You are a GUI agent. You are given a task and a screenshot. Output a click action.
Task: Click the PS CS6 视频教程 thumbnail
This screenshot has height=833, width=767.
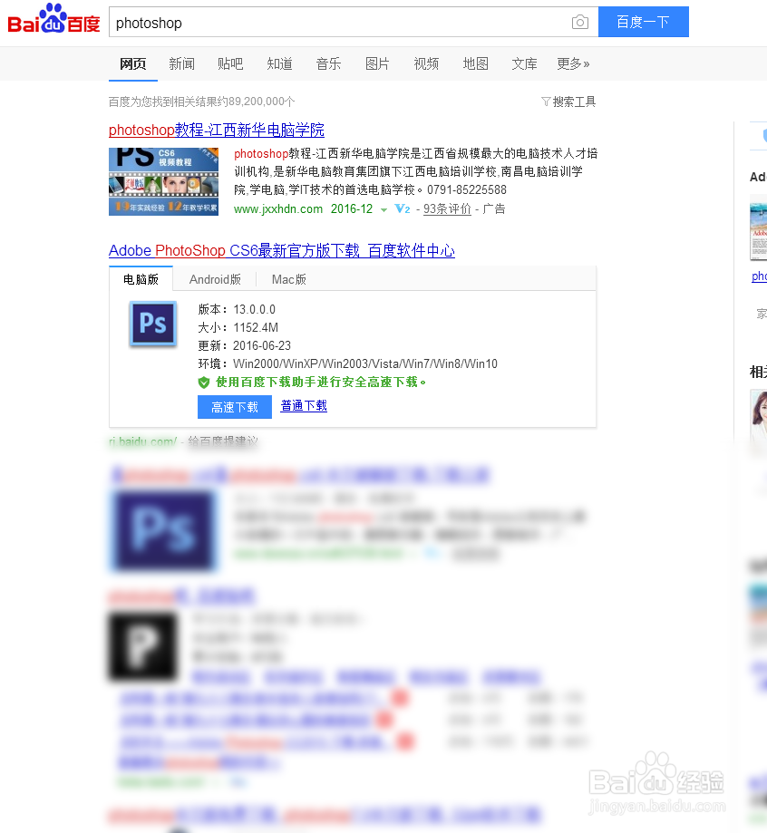pyautogui.click(x=164, y=181)
